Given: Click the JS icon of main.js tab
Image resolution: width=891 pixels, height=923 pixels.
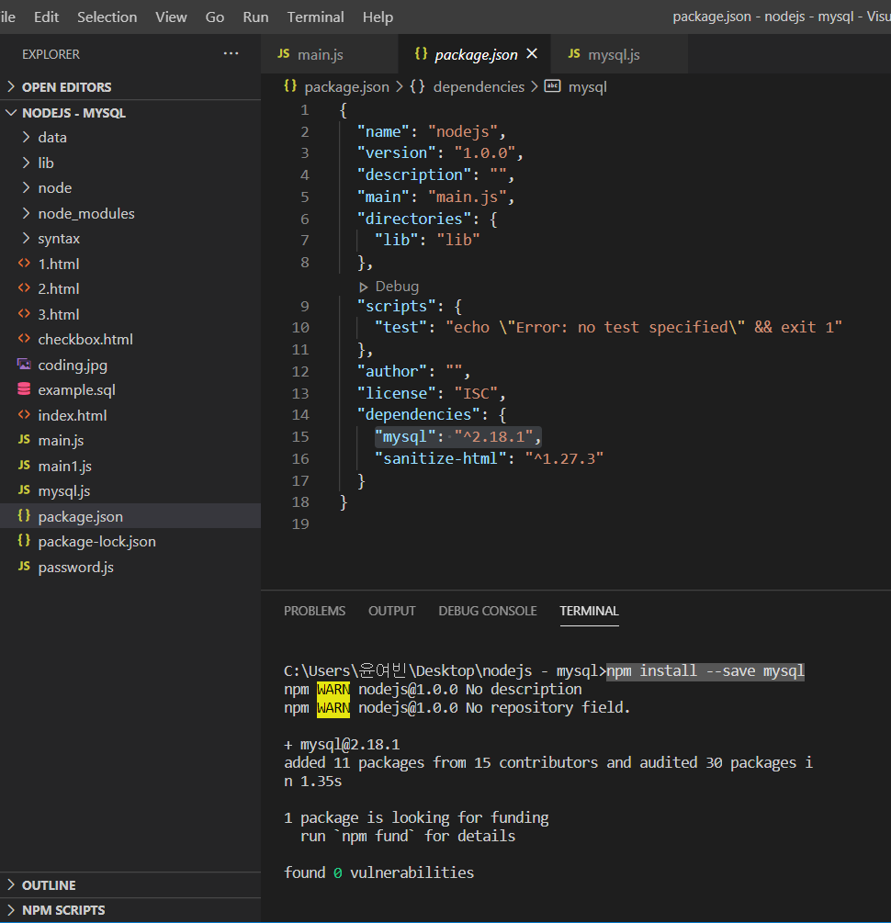Looking at the screenshot, I should [x=283, y=53].
